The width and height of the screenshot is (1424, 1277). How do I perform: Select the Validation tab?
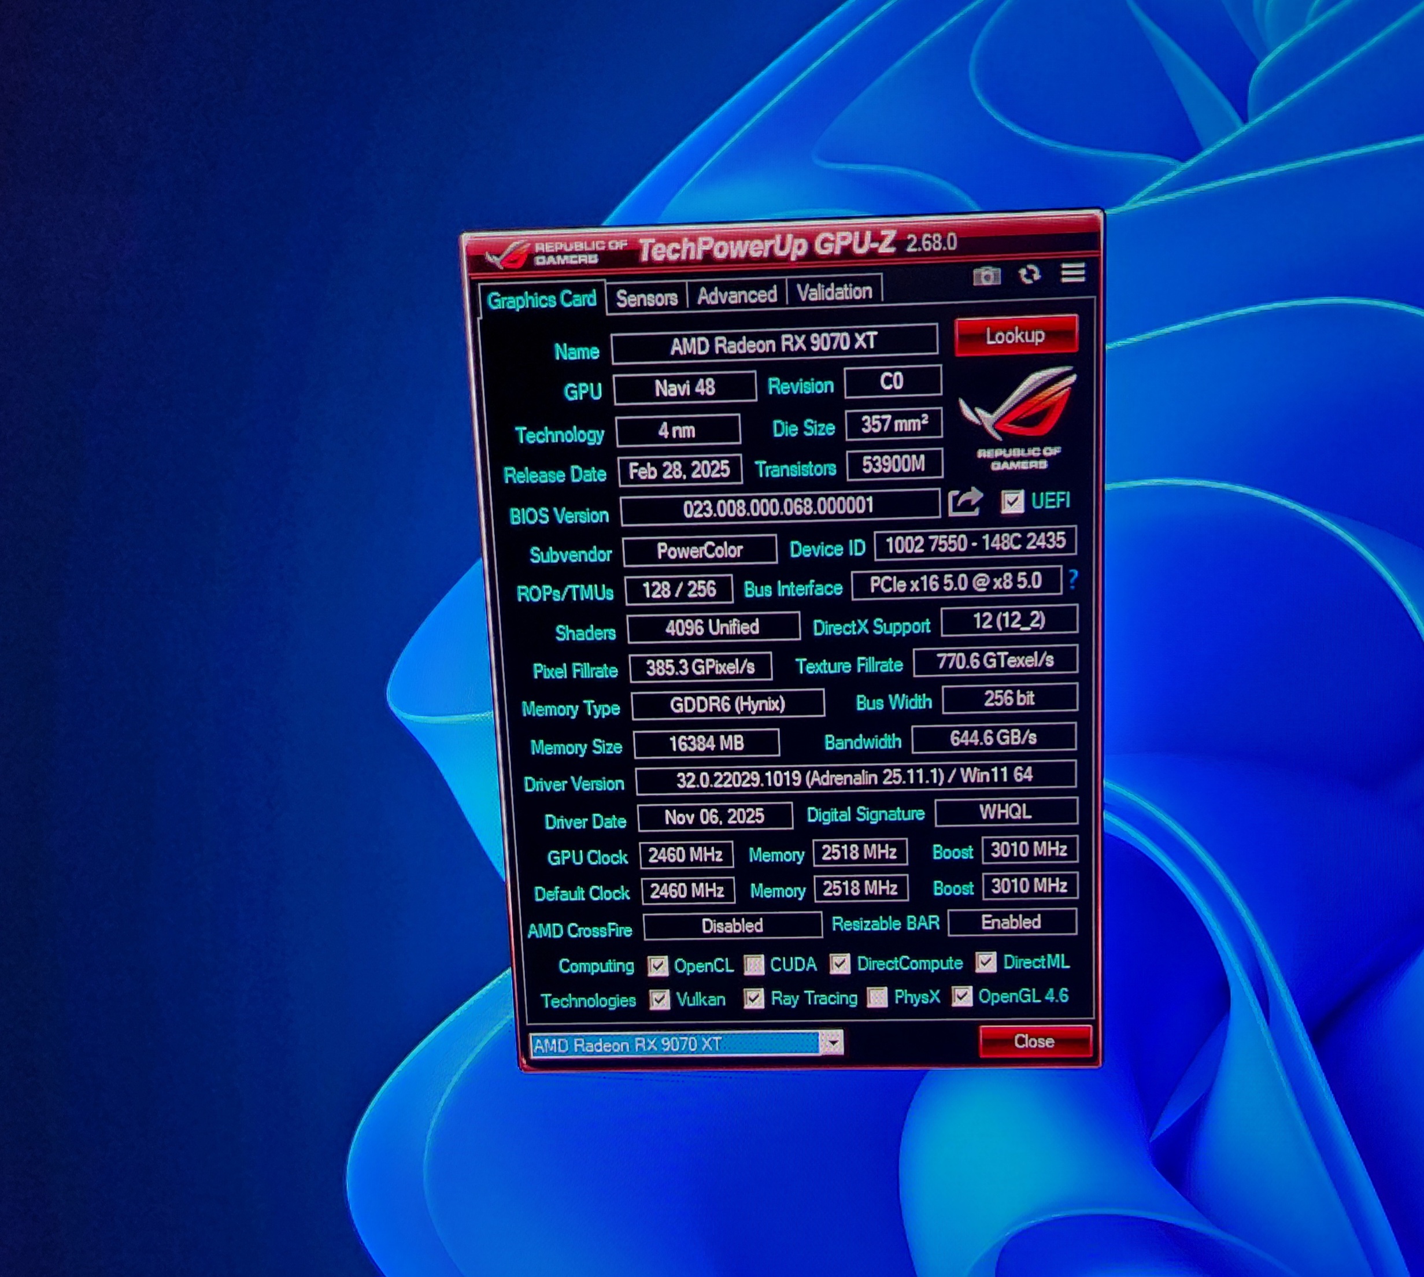[x=834, y=292]
